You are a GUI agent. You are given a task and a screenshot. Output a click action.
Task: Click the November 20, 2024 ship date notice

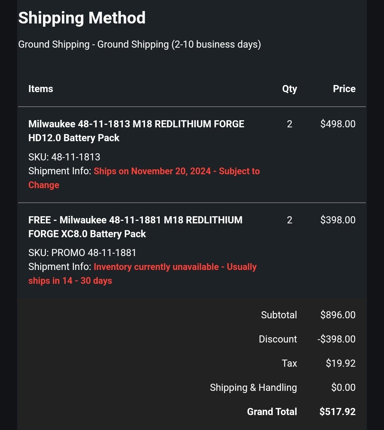click(x=177, y=171)
